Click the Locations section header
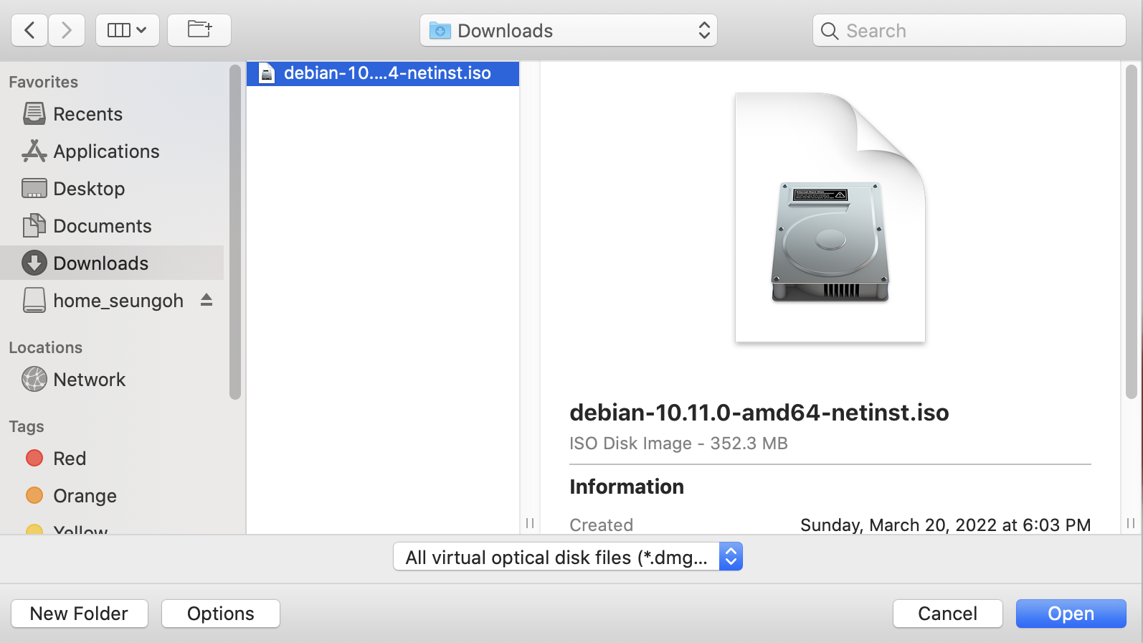The width and height of the screenshot is (1143, 643). (x=46, y=347)
